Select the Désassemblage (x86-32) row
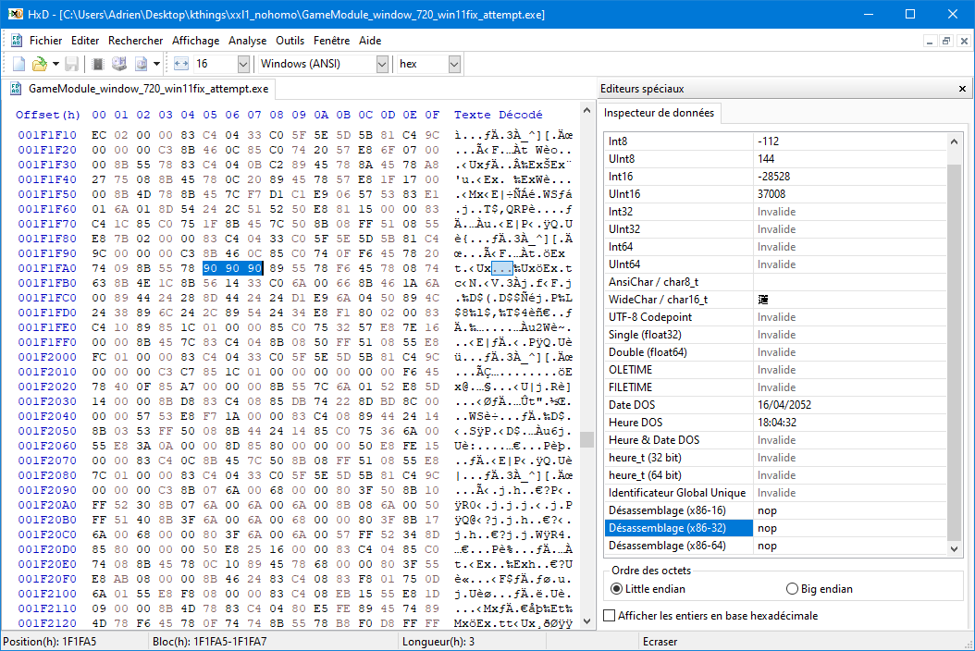 point(775,528)
